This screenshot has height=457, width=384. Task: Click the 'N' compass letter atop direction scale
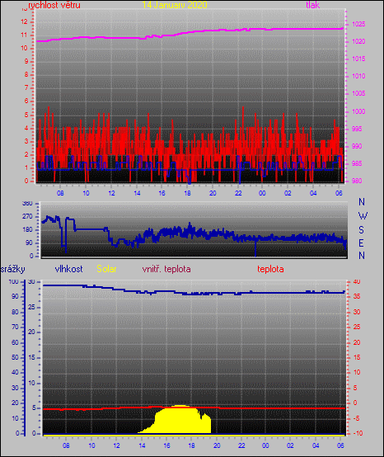coord(362,201)
